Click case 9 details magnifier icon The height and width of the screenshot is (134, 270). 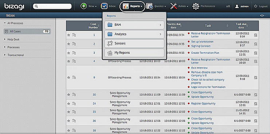click(x=255, y=78)
